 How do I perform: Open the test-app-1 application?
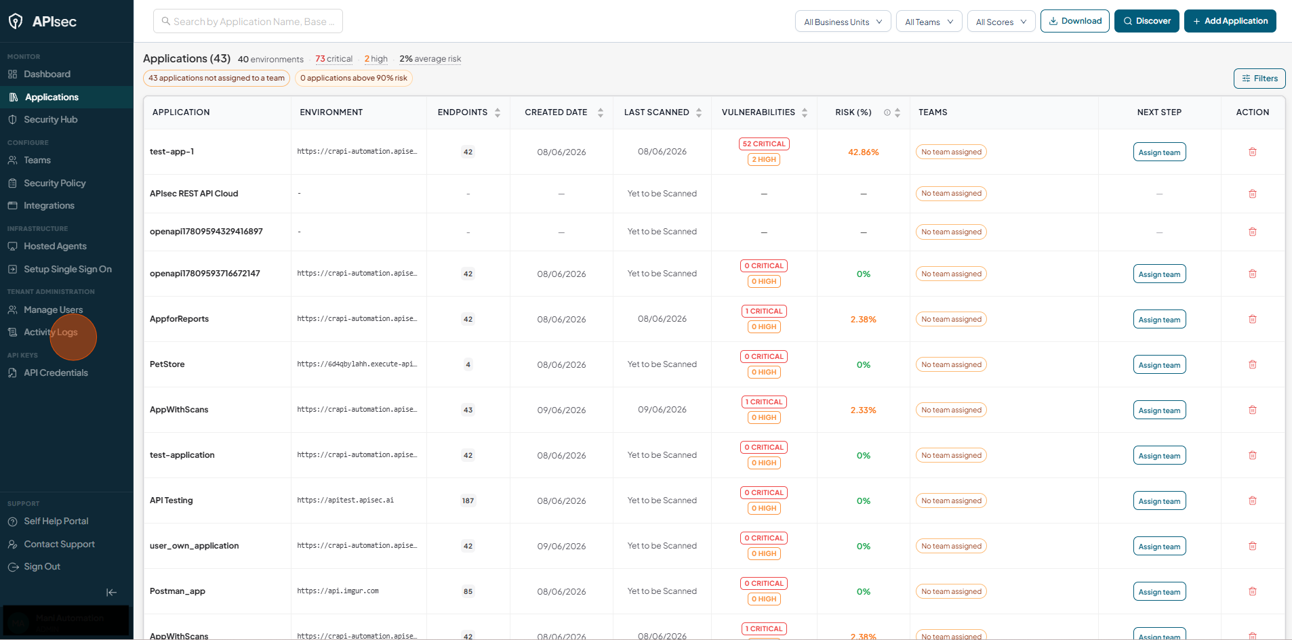(x=172, y=152)
